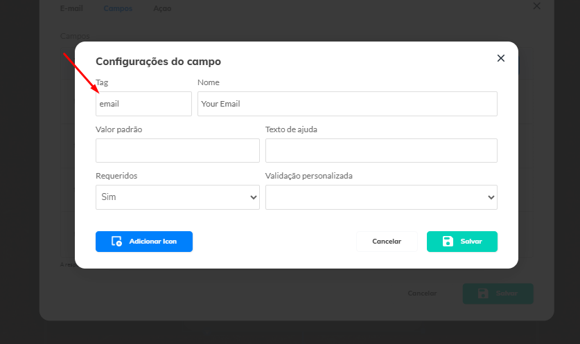Click the dimmed Cancelar button behind the dialog
This screenshot has height=344, width=580.
422,293
